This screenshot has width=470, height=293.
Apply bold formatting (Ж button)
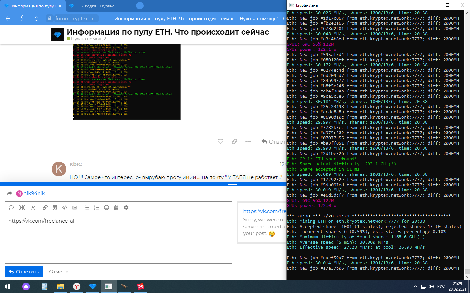[x=22, y=208]
